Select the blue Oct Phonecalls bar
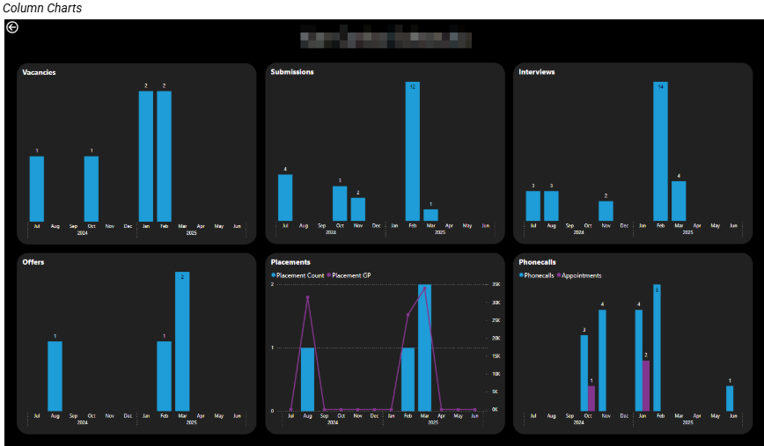The image size is (764, 446). (x=584, y=373)
